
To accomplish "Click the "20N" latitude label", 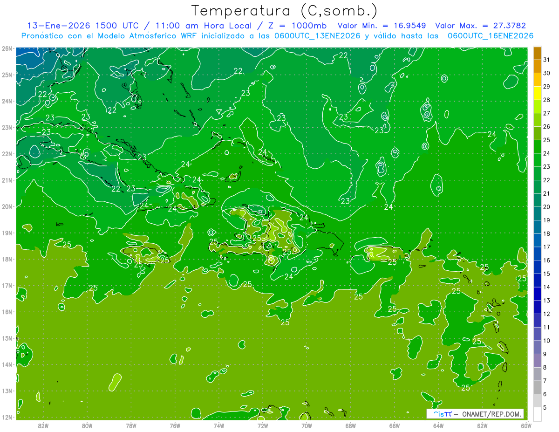I will (7, 206).
